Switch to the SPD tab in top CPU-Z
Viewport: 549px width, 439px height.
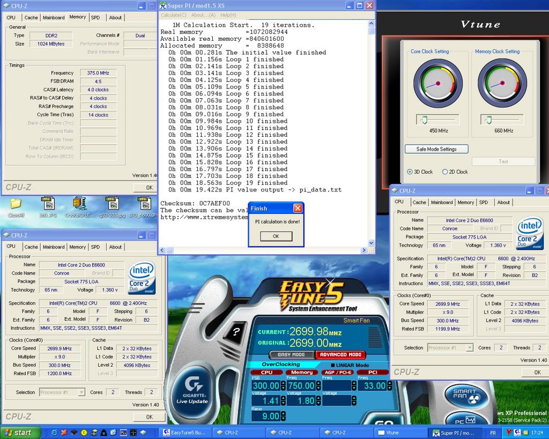point(95,17)
